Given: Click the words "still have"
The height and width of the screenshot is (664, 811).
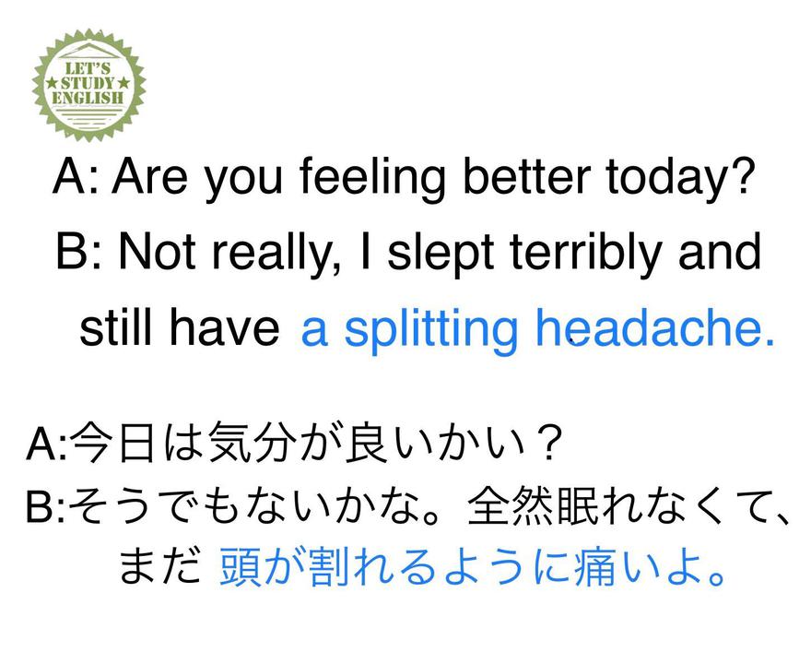Looking at the screenshot, I should [180, 328].
